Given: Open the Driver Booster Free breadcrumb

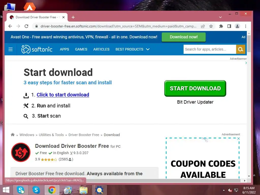Looking at the screenshot, I should pos(84,135).
